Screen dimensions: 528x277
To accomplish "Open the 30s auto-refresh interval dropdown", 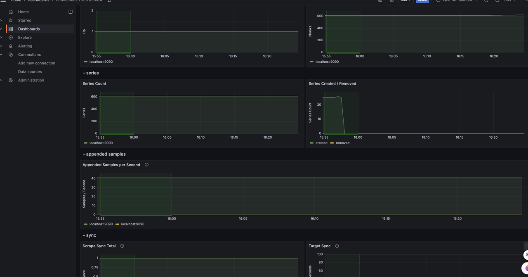I will pos(509,1).
